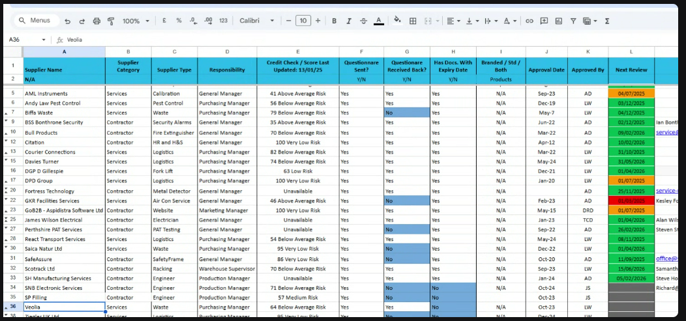Select the red 01/03/2025 review cell
Viewport: 686px width, 321px height.
631,201
